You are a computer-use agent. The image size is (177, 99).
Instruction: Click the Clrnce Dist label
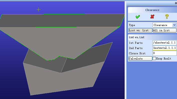[137, 53]
